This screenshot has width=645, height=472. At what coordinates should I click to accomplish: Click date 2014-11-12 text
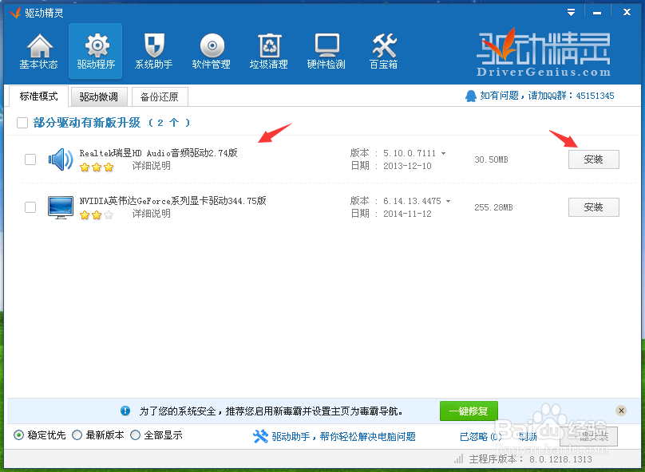(x=407, y=214)
